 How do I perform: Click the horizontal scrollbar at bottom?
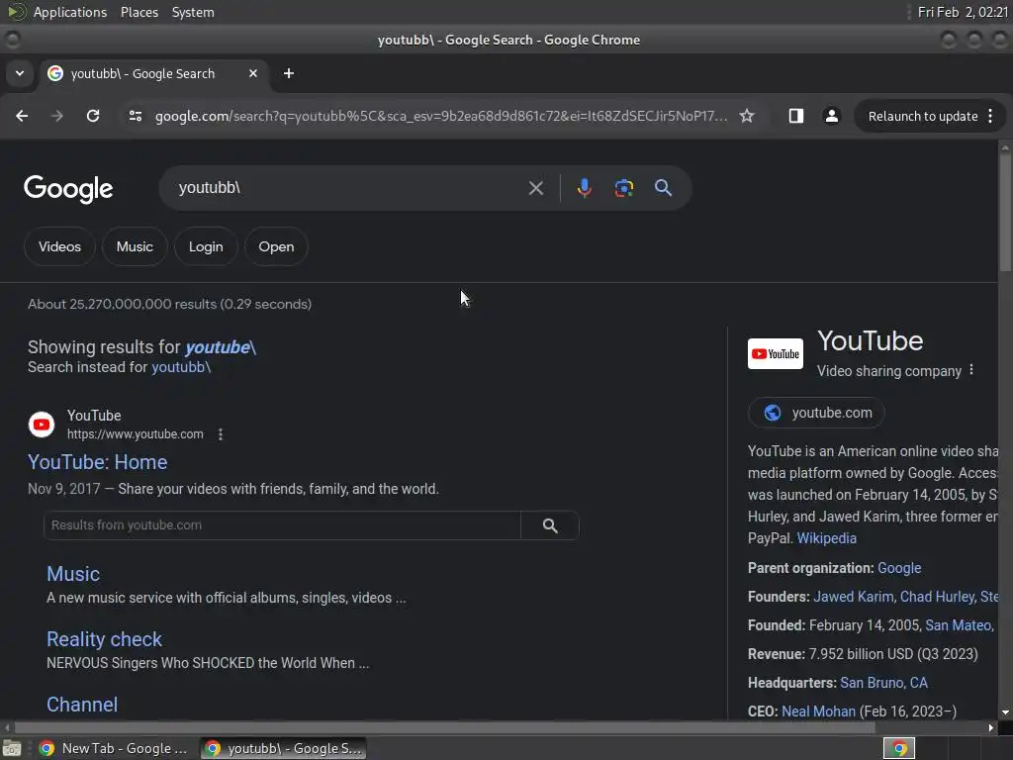(x=444, y=727)
